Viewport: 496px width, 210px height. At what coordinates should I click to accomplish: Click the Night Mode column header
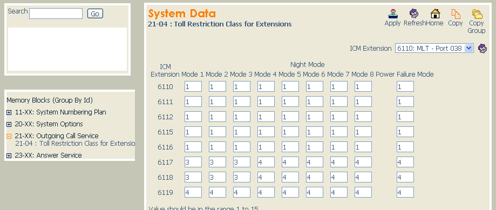pos(308,65)
